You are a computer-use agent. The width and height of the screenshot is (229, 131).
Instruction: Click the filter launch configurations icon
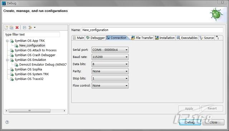point(30,28)
